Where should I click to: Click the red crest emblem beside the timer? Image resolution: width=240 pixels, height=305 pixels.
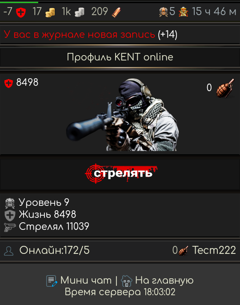[183, 12]
